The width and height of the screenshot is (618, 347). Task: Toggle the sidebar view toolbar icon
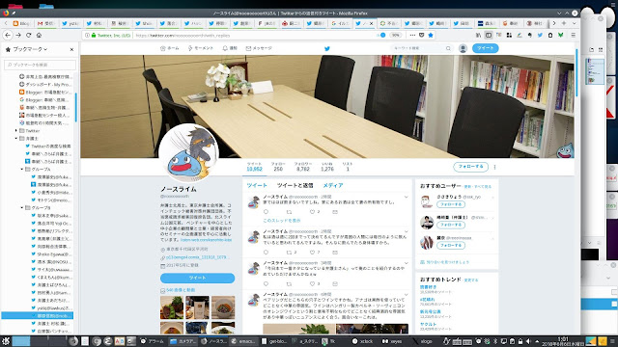489,35
